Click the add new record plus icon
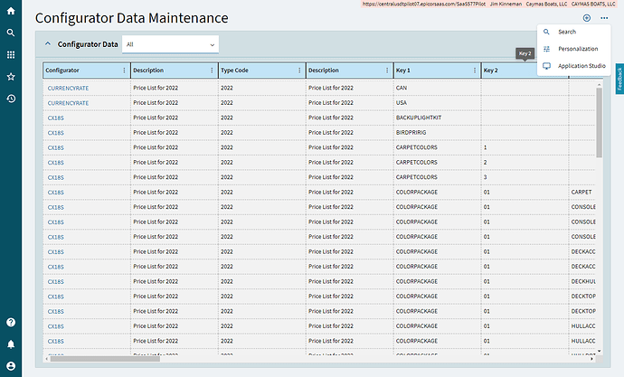Screen dimensions: 624x377 coord(587,18)
